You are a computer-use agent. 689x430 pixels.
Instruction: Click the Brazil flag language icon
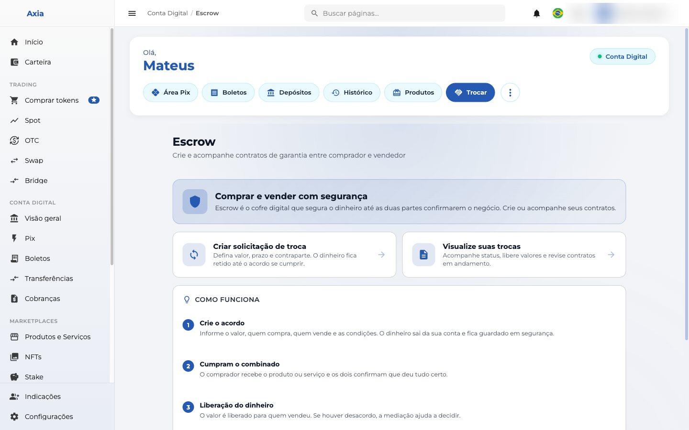click(x=558, y=13)
